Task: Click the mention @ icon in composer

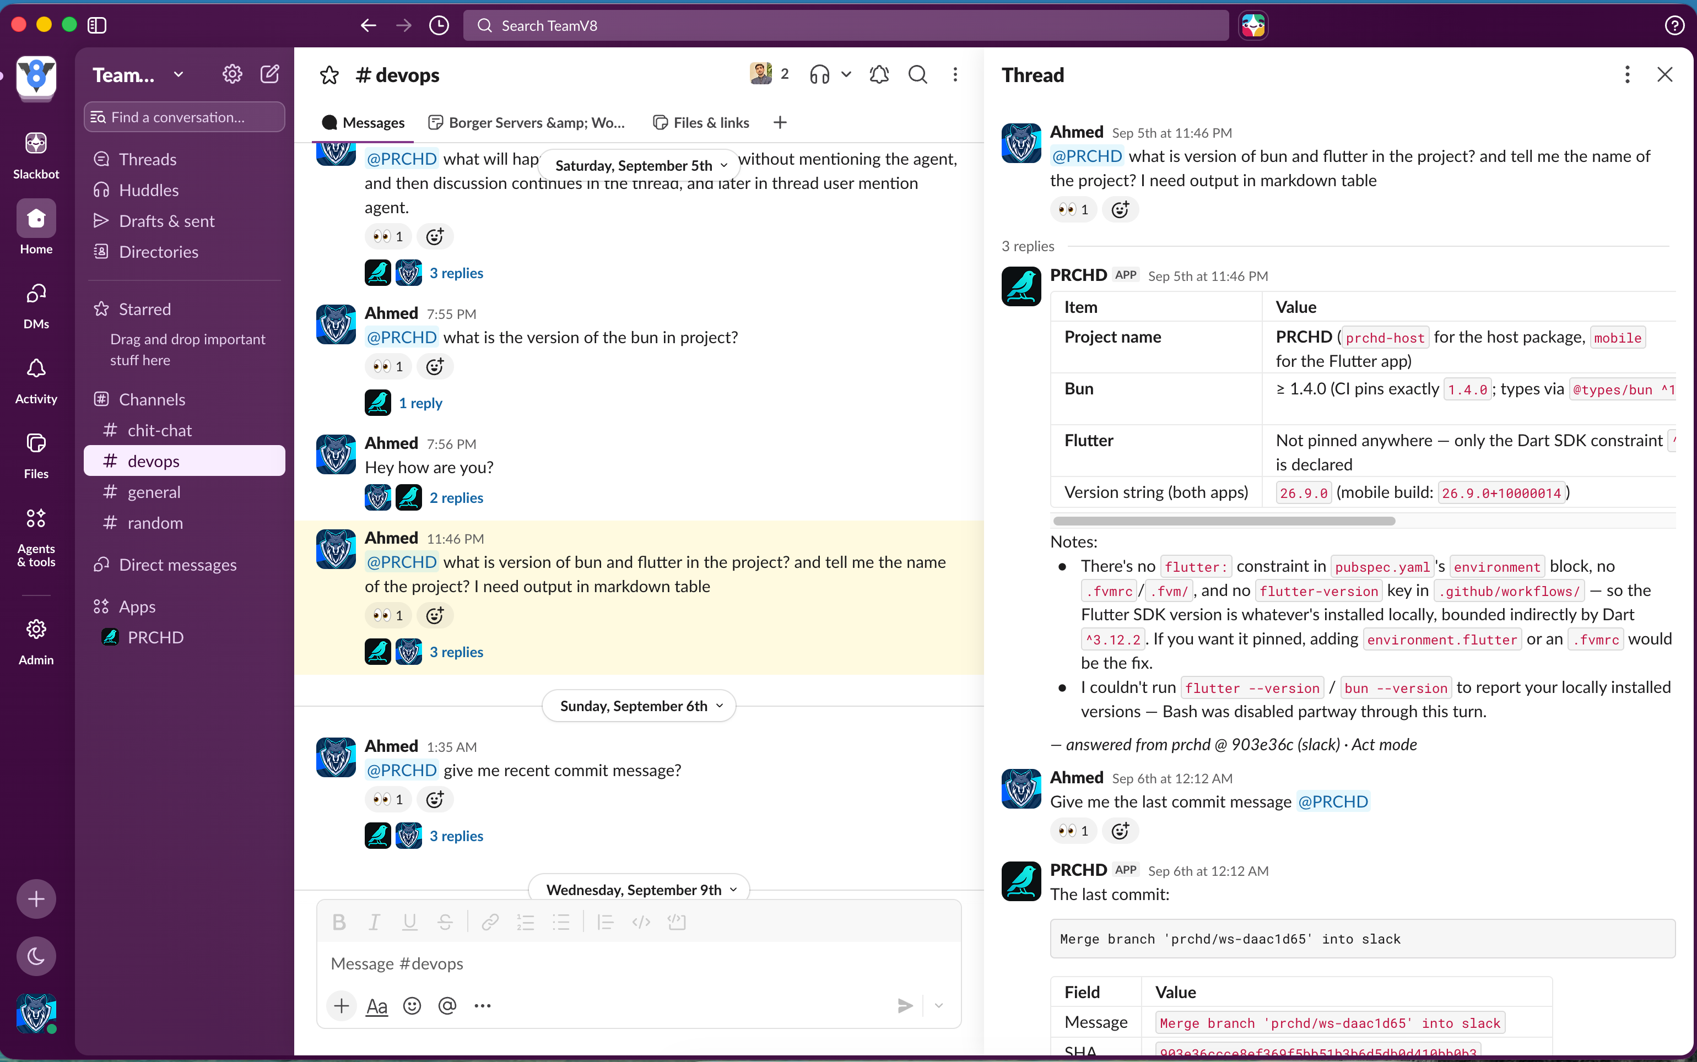Action: pyautogui.click(x=447, y=1006)
